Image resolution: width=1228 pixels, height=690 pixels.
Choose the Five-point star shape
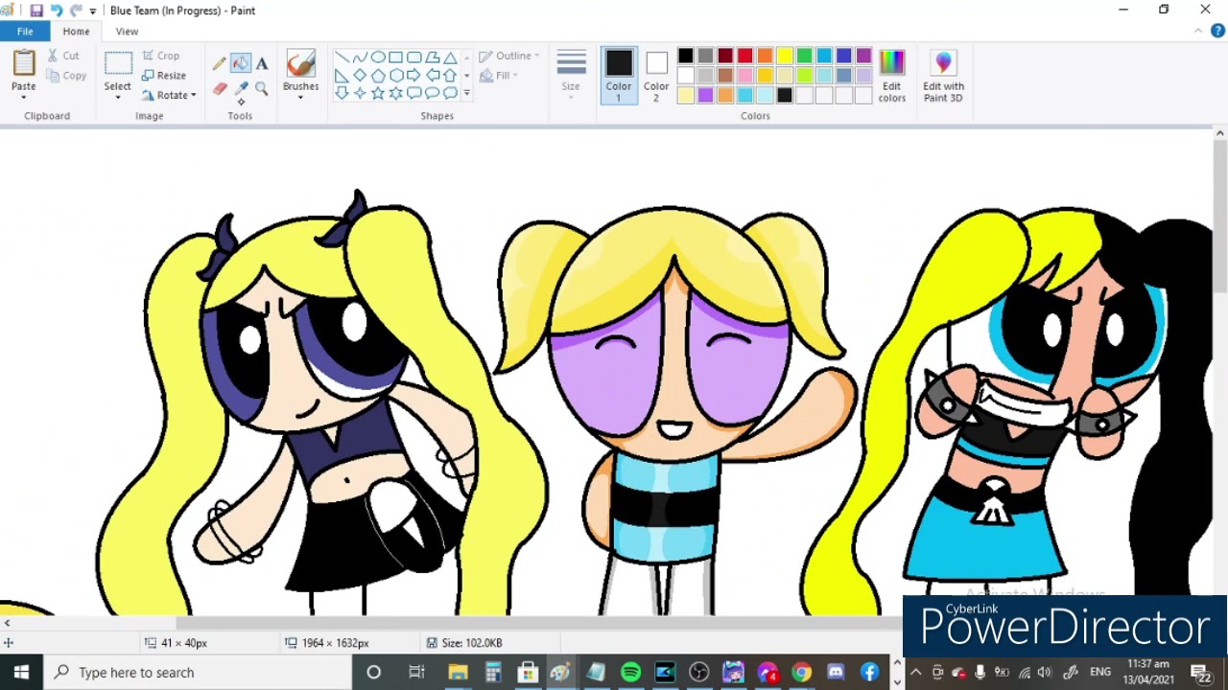[378, 93]
